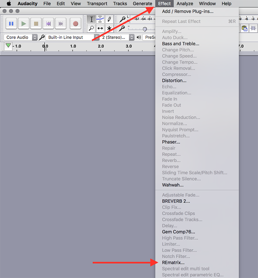Click the Paste clipboard toolbar icon
The image size is (258, 278).
pos(244,28)
